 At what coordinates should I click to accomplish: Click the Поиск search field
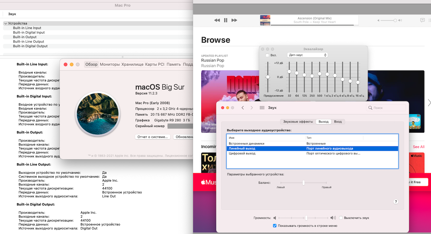(386, 108)
